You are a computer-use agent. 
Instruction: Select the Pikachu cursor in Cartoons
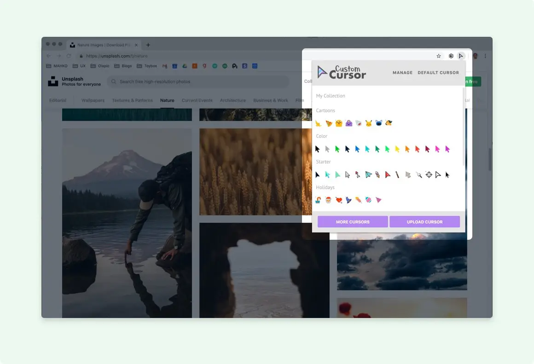(368, 123)
